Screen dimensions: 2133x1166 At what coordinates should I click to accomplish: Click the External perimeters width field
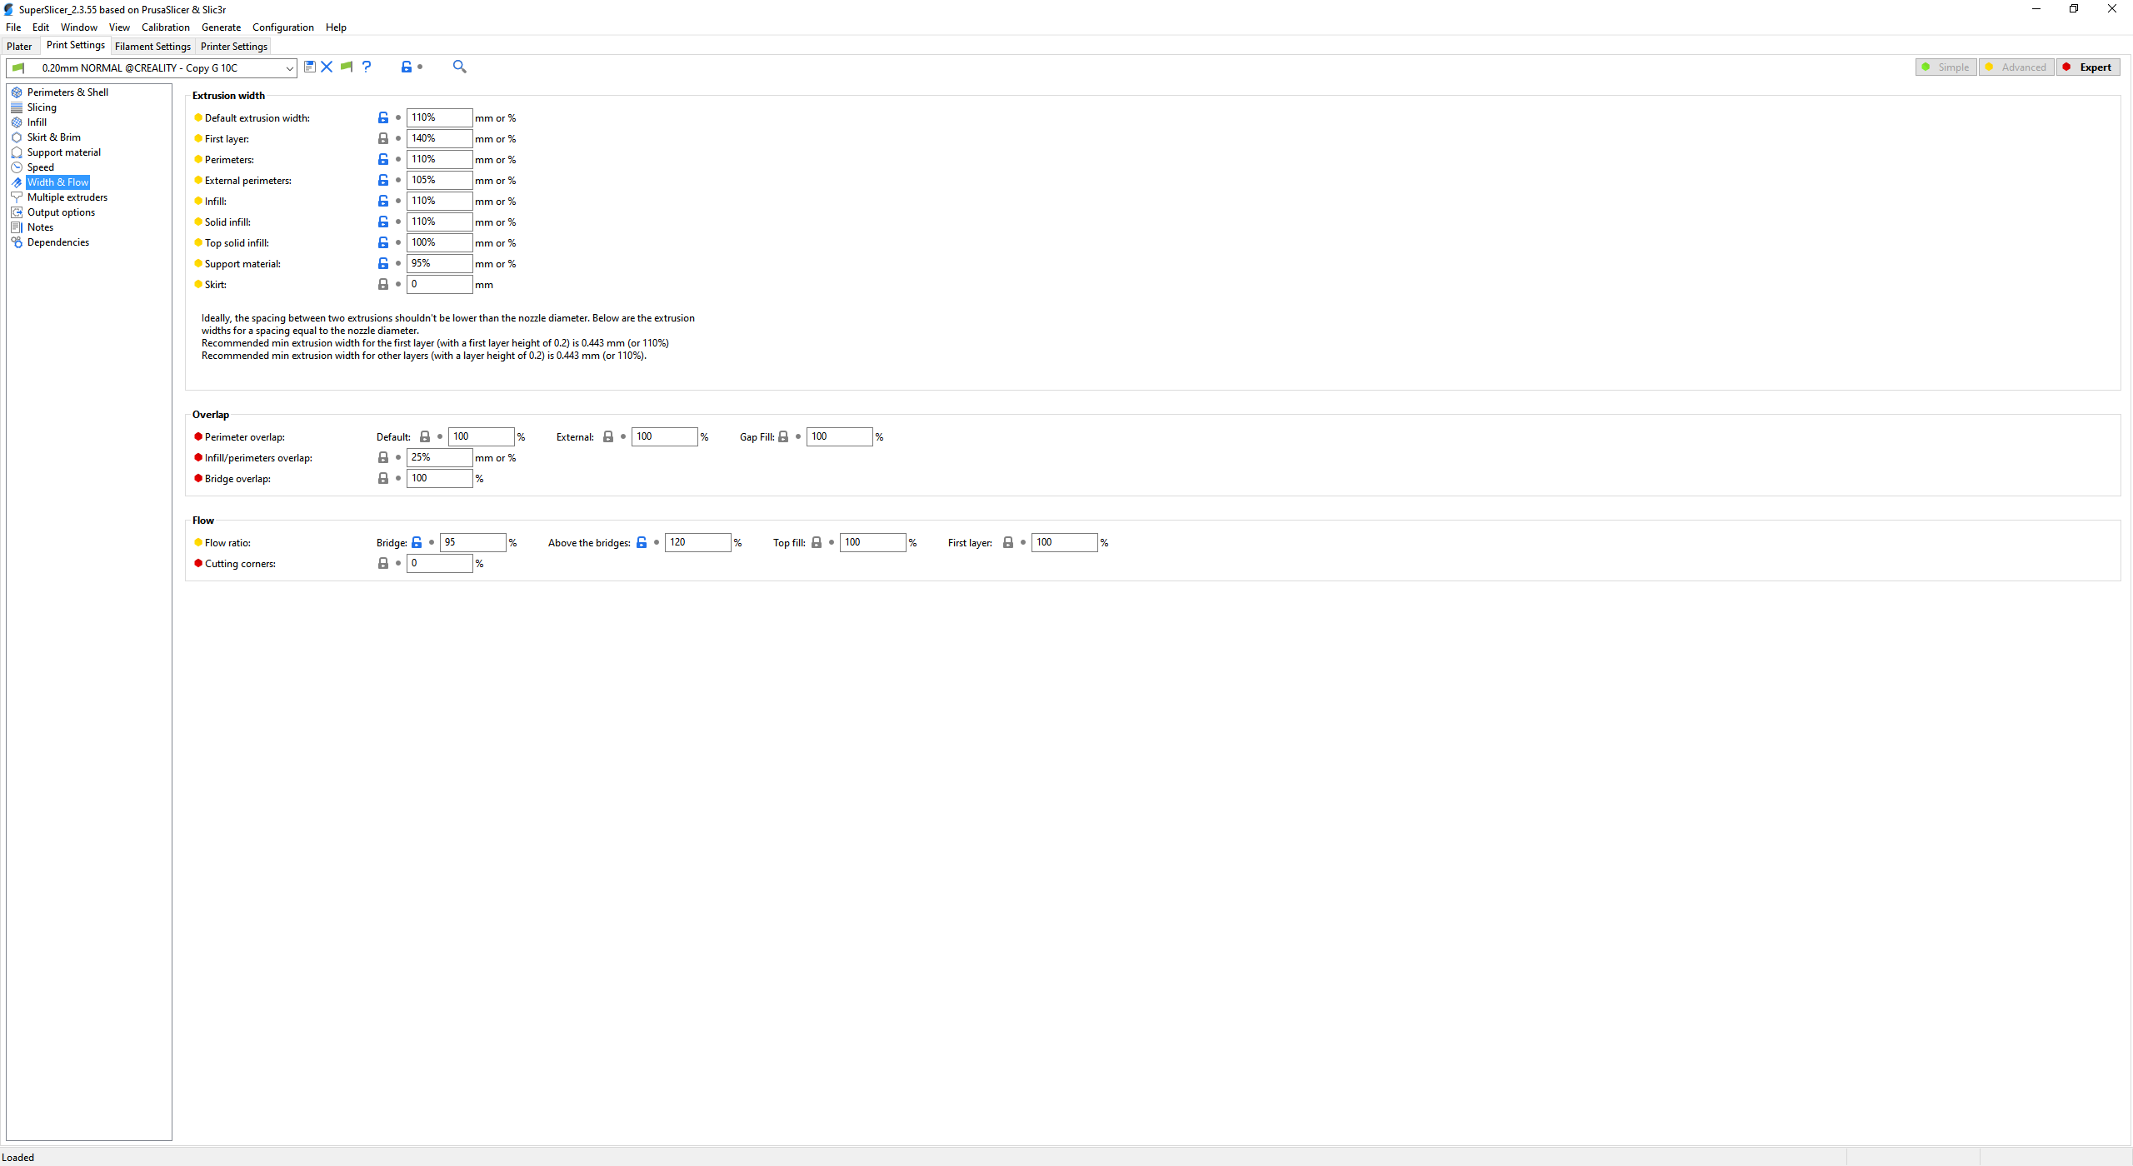pyautogui.click(x=439, y=181)
